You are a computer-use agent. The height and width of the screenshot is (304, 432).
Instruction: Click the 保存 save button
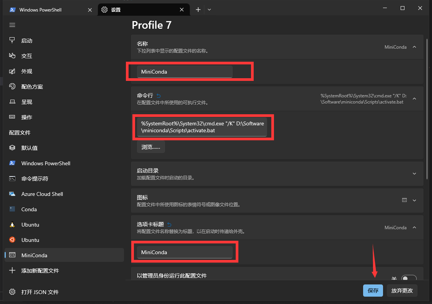point(373,291)
